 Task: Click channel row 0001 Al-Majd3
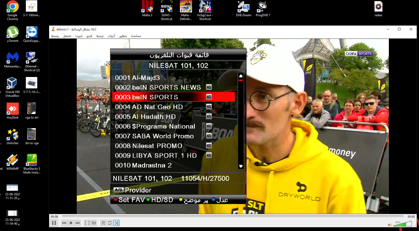tap(174, 78)
